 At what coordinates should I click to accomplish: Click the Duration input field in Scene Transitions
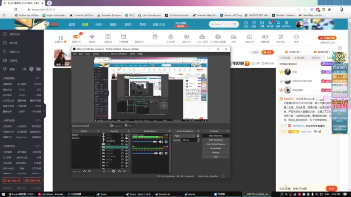coord(189,140)
